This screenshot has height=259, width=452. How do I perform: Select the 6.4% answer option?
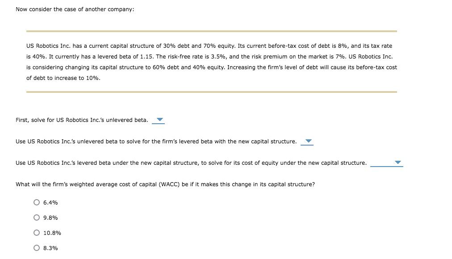[37, 202]
